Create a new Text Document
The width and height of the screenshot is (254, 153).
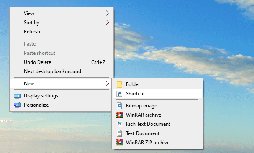tap(157, 133)
